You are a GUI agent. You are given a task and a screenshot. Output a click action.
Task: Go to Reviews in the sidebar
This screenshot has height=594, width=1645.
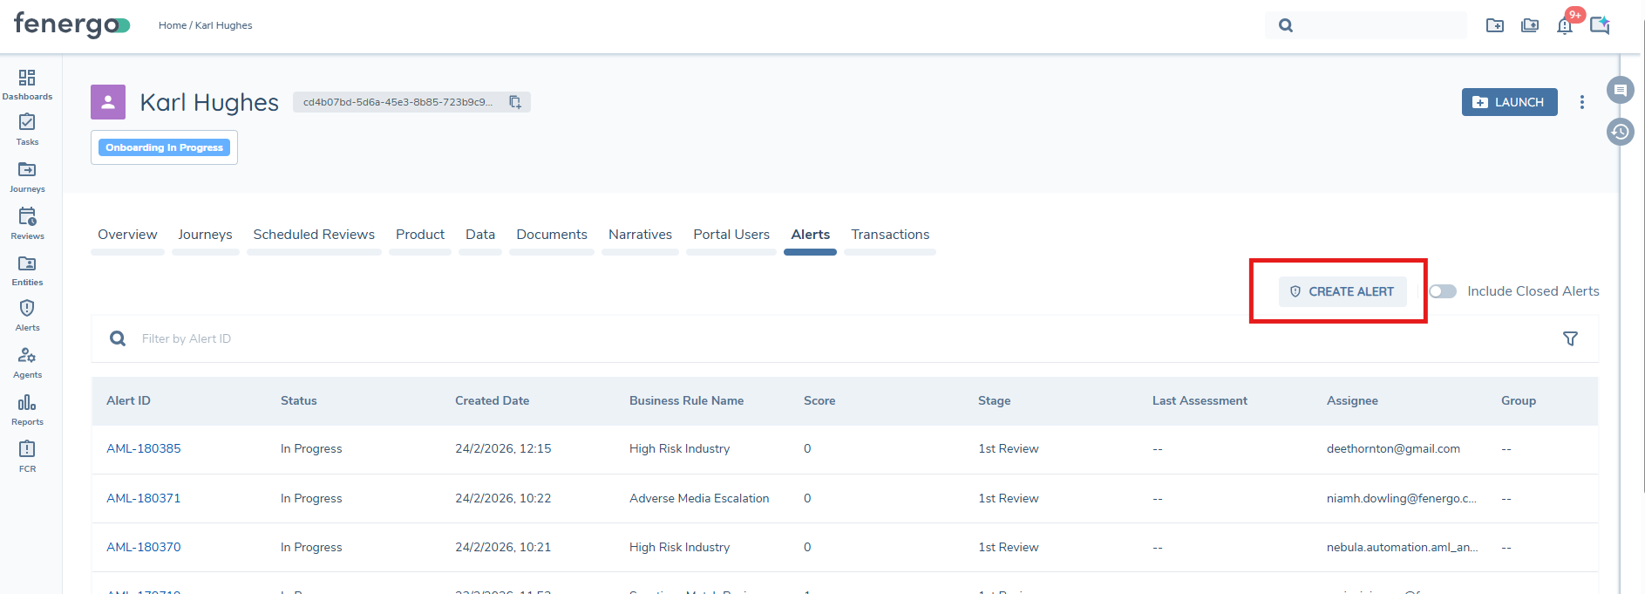pyautogui.click(x=27, y=223)
